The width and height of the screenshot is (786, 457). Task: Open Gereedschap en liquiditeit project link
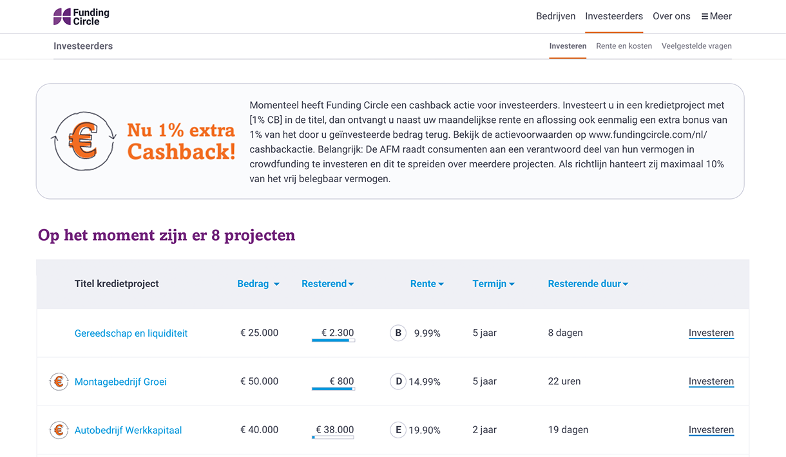131,333
